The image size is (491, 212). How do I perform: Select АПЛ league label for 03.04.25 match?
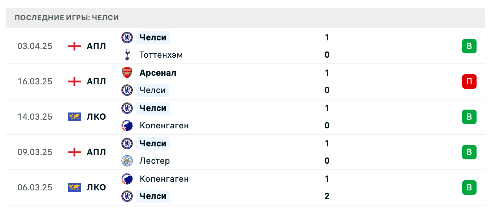[x=96, y=46]
